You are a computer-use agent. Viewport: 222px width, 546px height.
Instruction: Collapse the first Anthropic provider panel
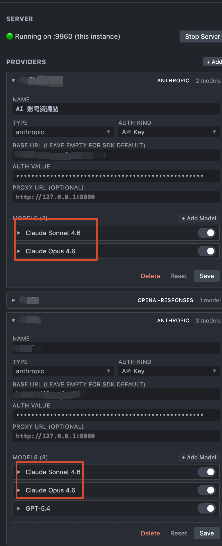click(13, 81)
